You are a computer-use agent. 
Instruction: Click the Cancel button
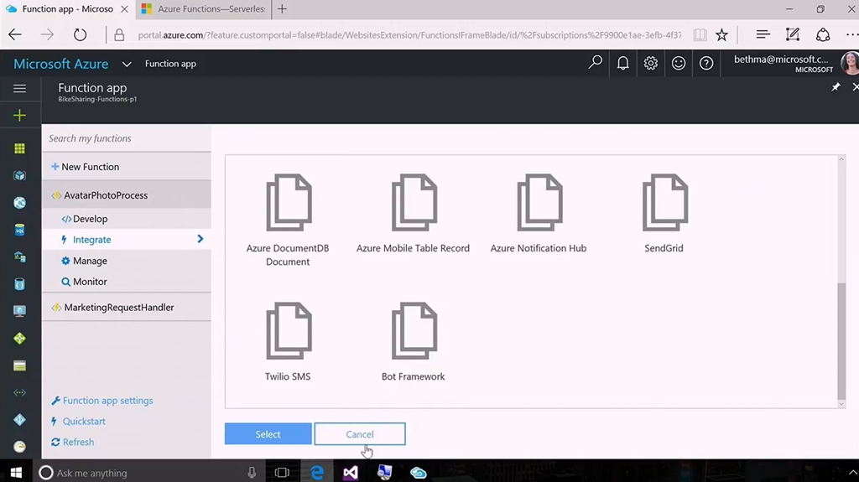click(360, 434)
